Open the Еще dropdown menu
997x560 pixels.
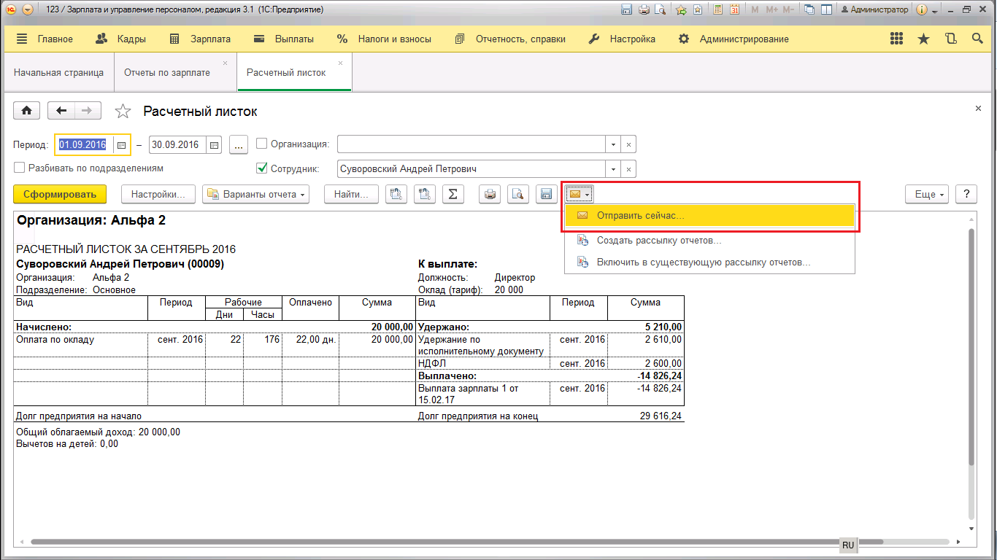point(927,194)
